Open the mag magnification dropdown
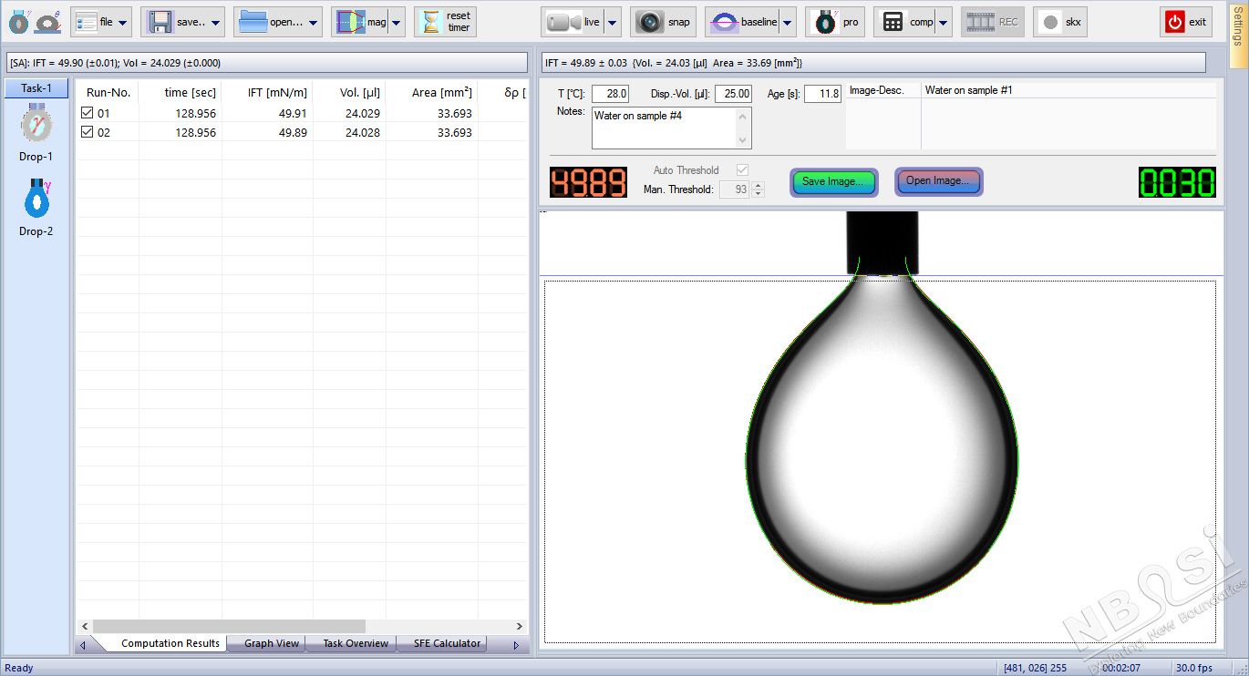Image resolution: width=1249 pixels, height=676 pixels. coord(396,21)
